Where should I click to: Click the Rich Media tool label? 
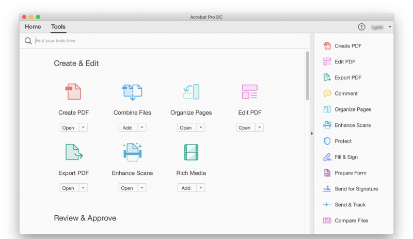tap(191, 173)
